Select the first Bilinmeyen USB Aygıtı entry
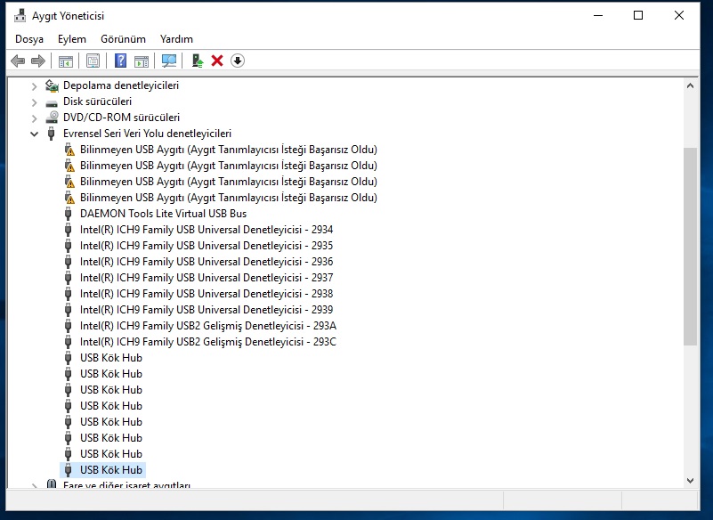 click(228, 150)
